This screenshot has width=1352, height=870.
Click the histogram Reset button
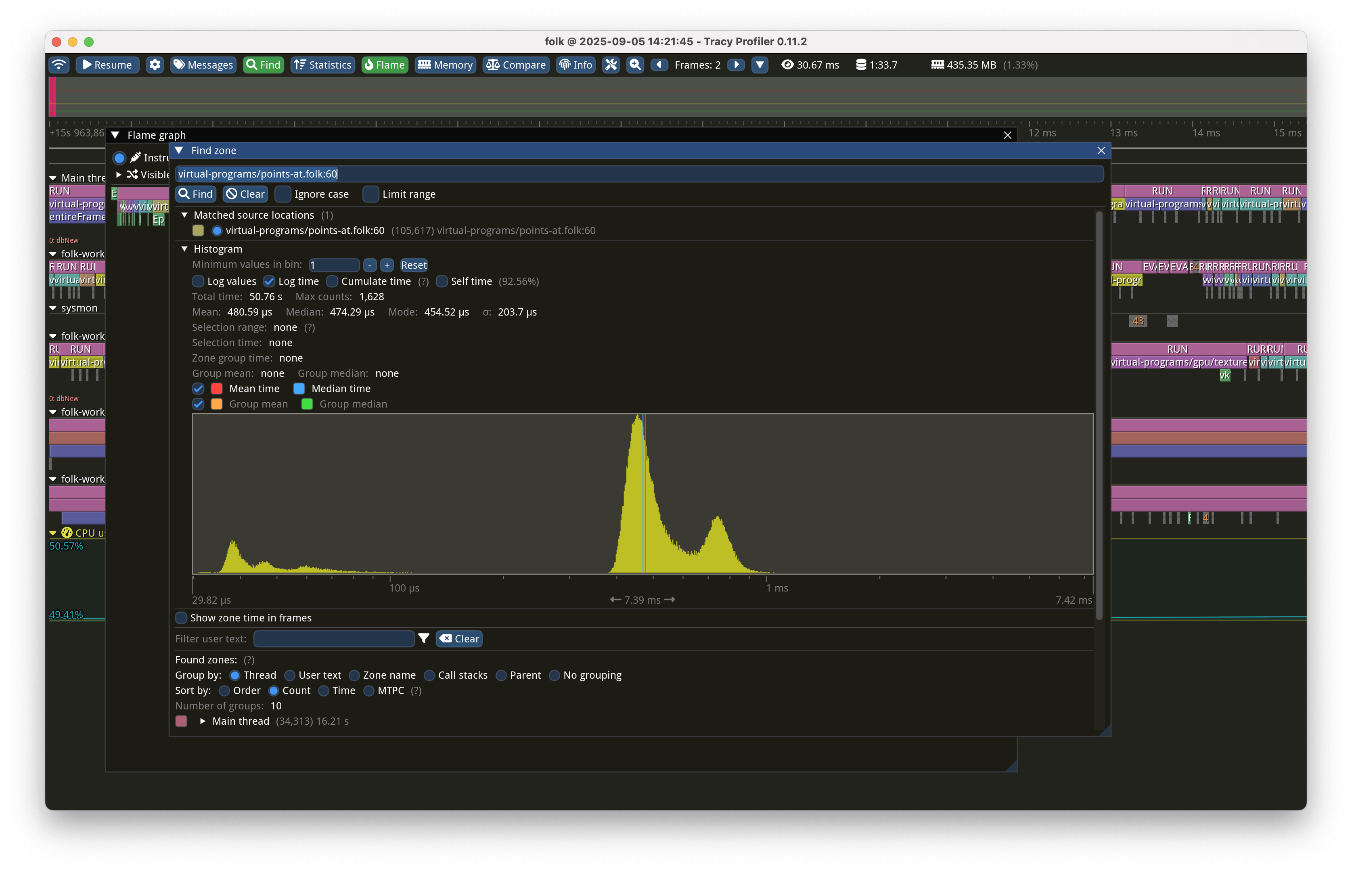[x=414, y=265]
